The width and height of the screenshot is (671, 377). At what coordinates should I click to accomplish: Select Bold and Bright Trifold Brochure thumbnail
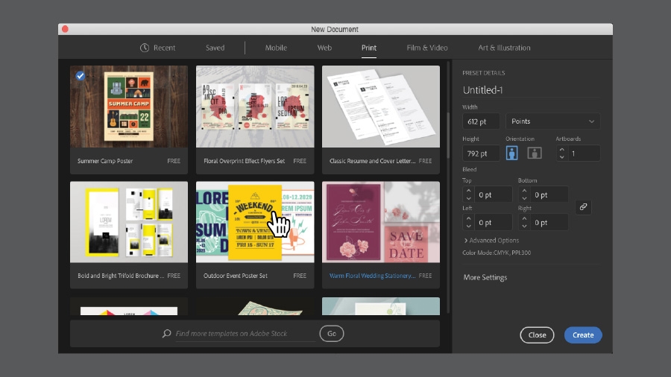(129, 222)
